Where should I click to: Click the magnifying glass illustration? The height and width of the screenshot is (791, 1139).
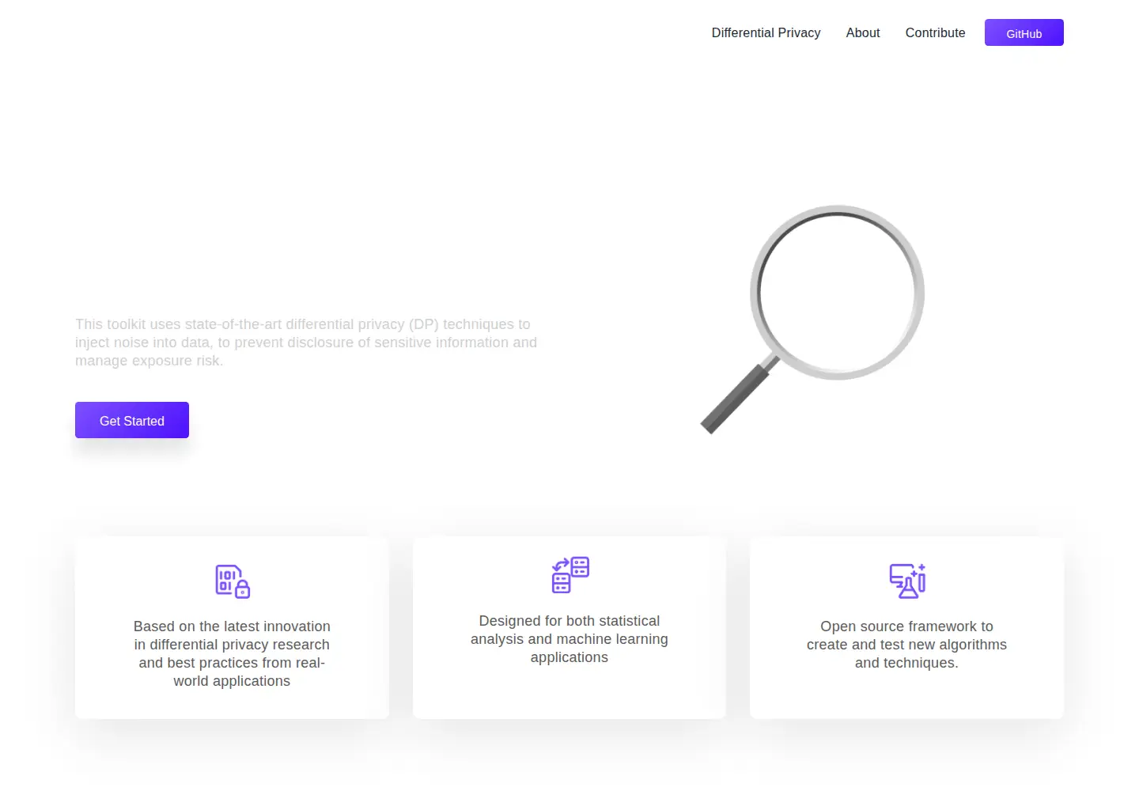(x=812, y=320)
